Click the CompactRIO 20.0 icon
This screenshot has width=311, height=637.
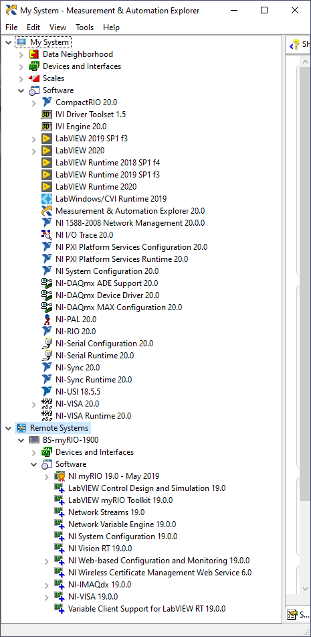click(x=47, y=102)
